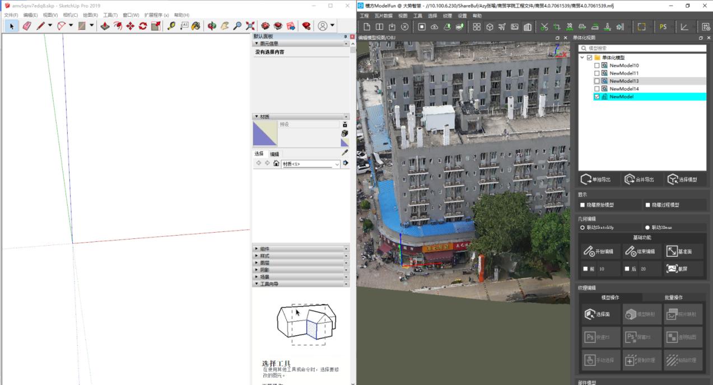This screenshot has width=713, height=385.
Task: Open the PS button in ModelFun toolbar
Action: click(663, 27)
